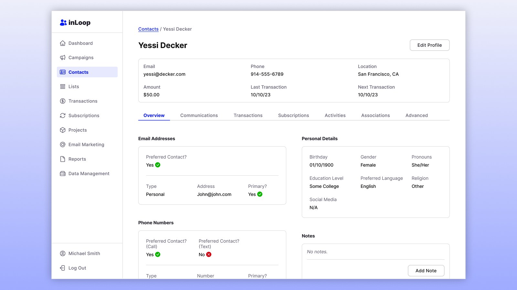The width and height of the screenshot is (517, 290).
Task: Follow the Contacts breadcrumb link
Action: click(x=148, y=29)
